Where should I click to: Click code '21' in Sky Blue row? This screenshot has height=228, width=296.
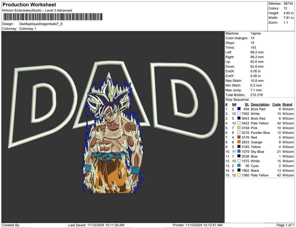click(279, 151)
